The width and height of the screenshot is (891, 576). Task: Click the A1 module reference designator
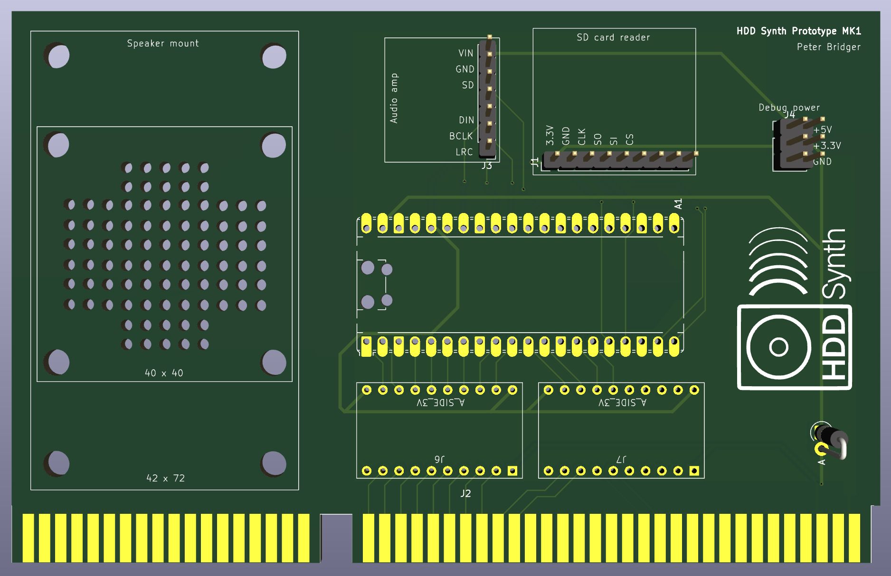tap(678, 204)
